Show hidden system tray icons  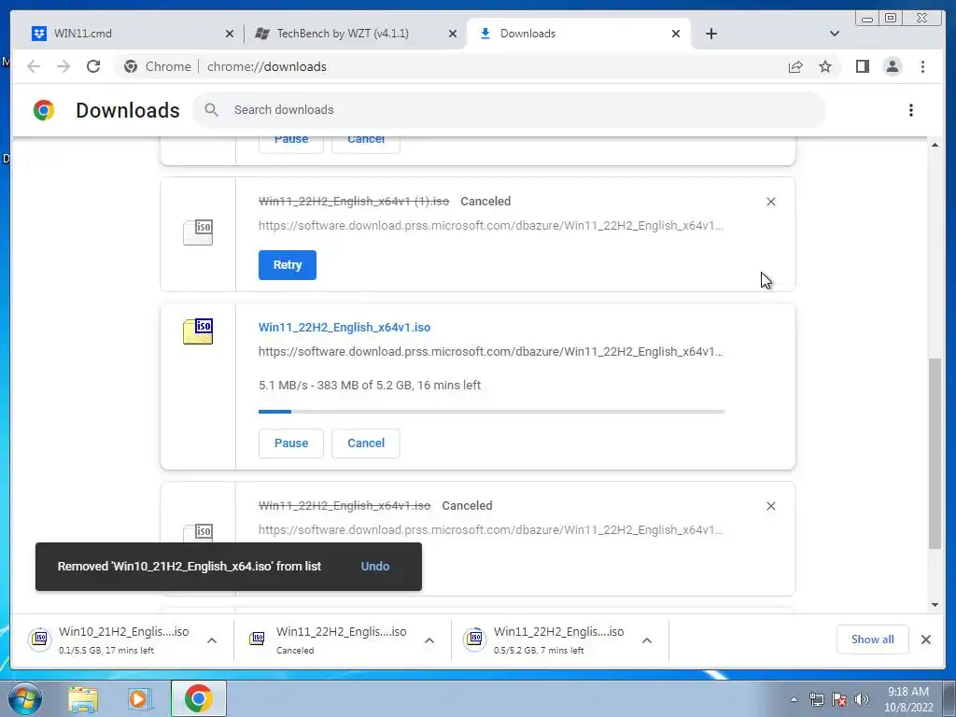(x=794, y=699)
